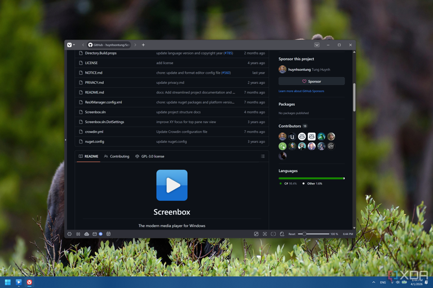Click the Screenbox play logo image
Screen dimensions: 433x288
[x=172, y=185]
